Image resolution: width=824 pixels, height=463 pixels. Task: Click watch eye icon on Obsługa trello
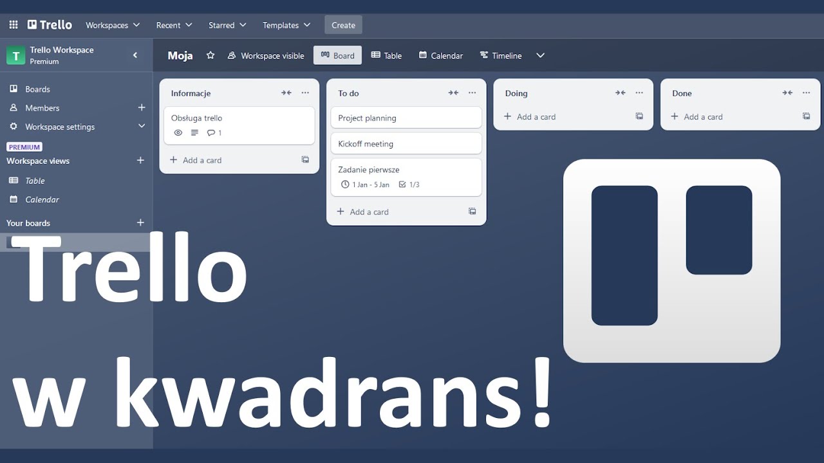178,133
